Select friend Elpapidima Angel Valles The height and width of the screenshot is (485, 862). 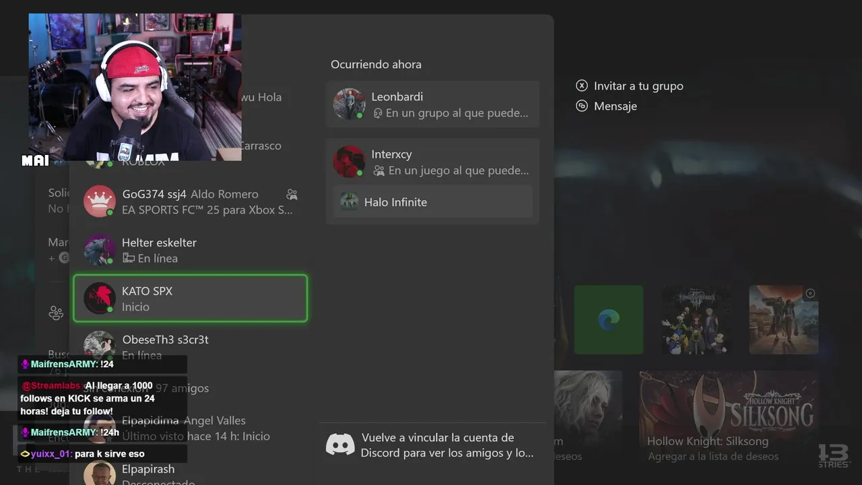(x=190, y=428)
